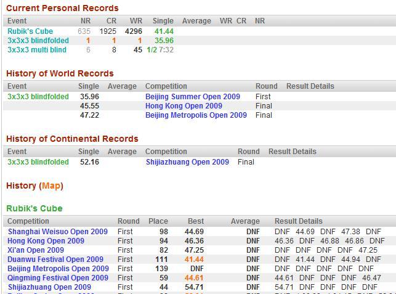Click the 3x3x3 blindfolded World Records event label
The width and height of the screenshot is (396, 294).
pyautogui.click(x=38, y=97)
